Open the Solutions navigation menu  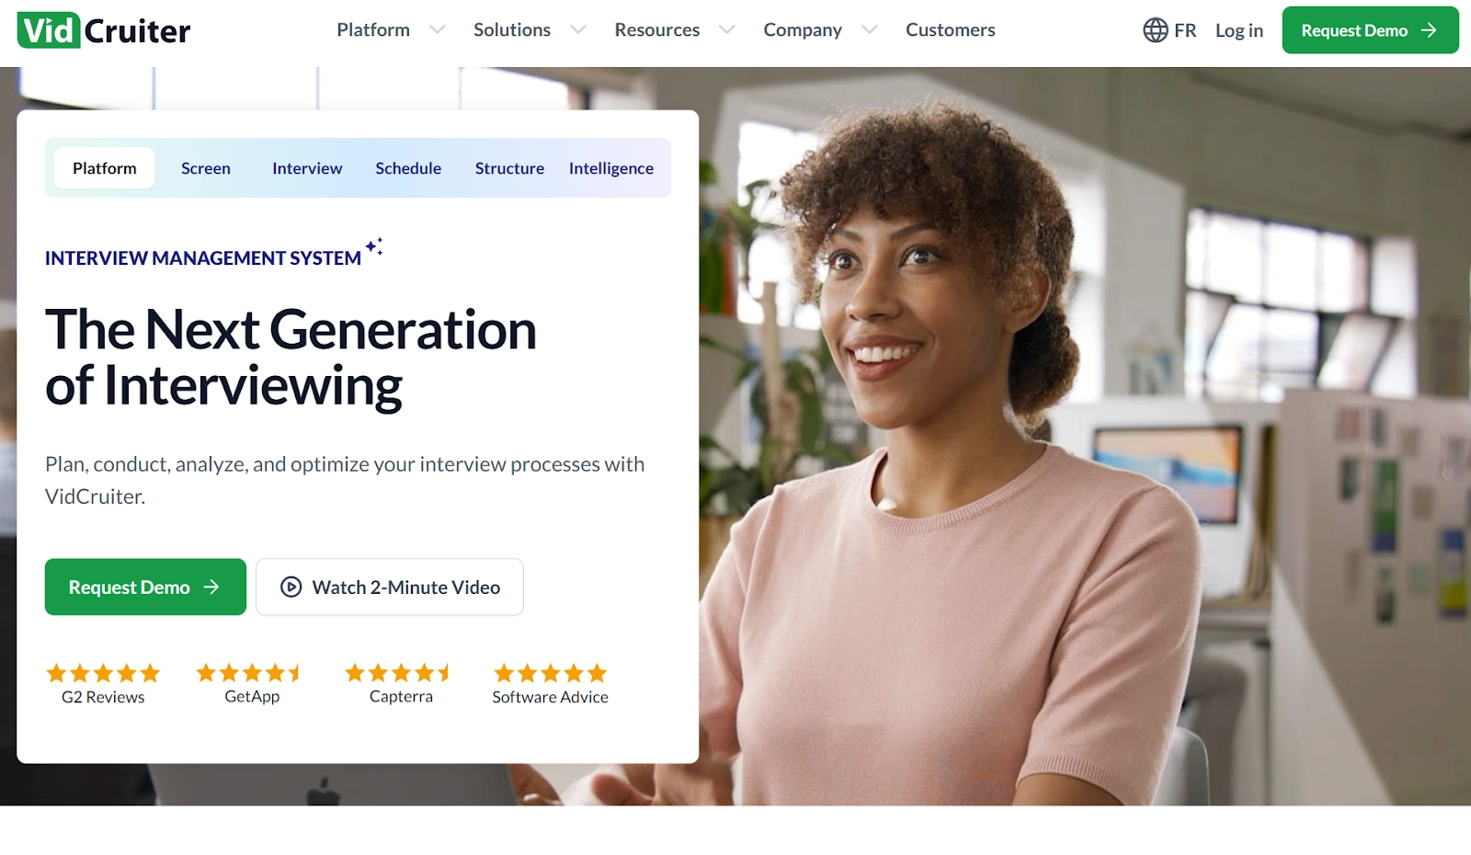pyautogui.click(x=512, y=30)
